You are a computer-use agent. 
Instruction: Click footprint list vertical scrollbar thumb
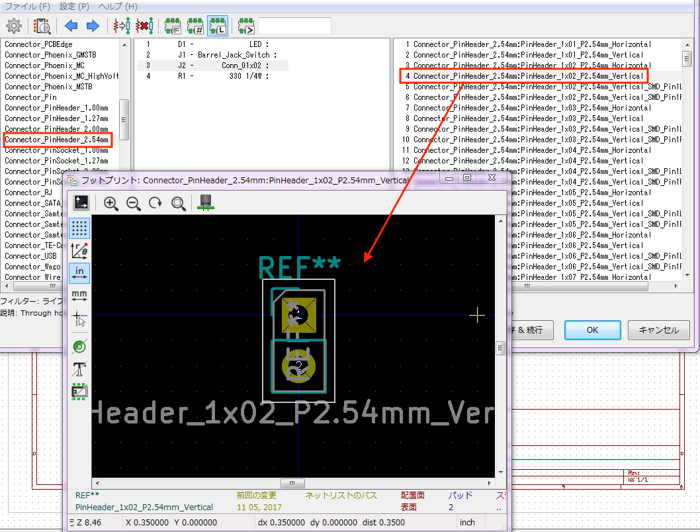pyautogui.click(x=687, y=58)
